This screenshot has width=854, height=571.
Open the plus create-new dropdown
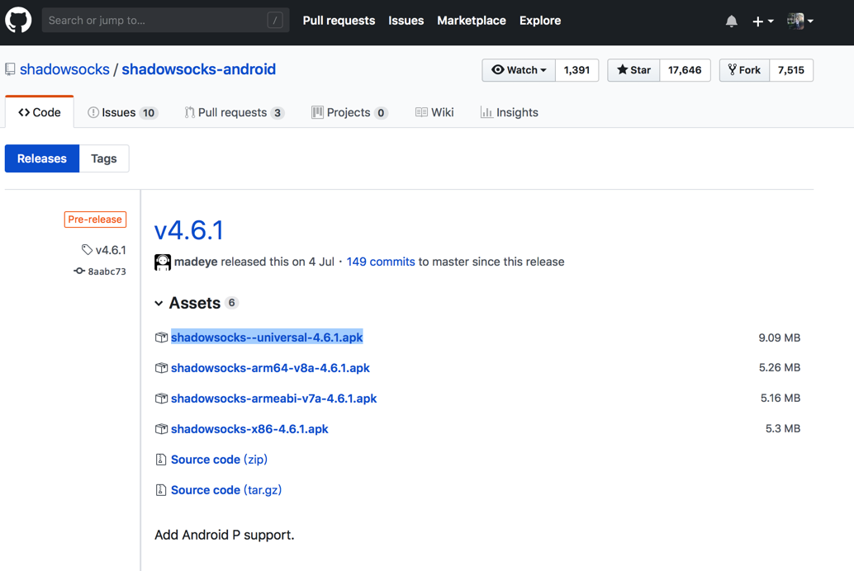point(762,21)
